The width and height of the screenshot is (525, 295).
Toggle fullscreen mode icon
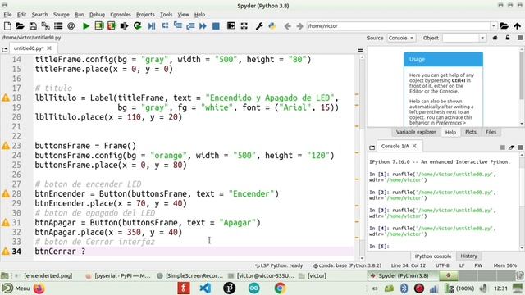pos(244,25)
